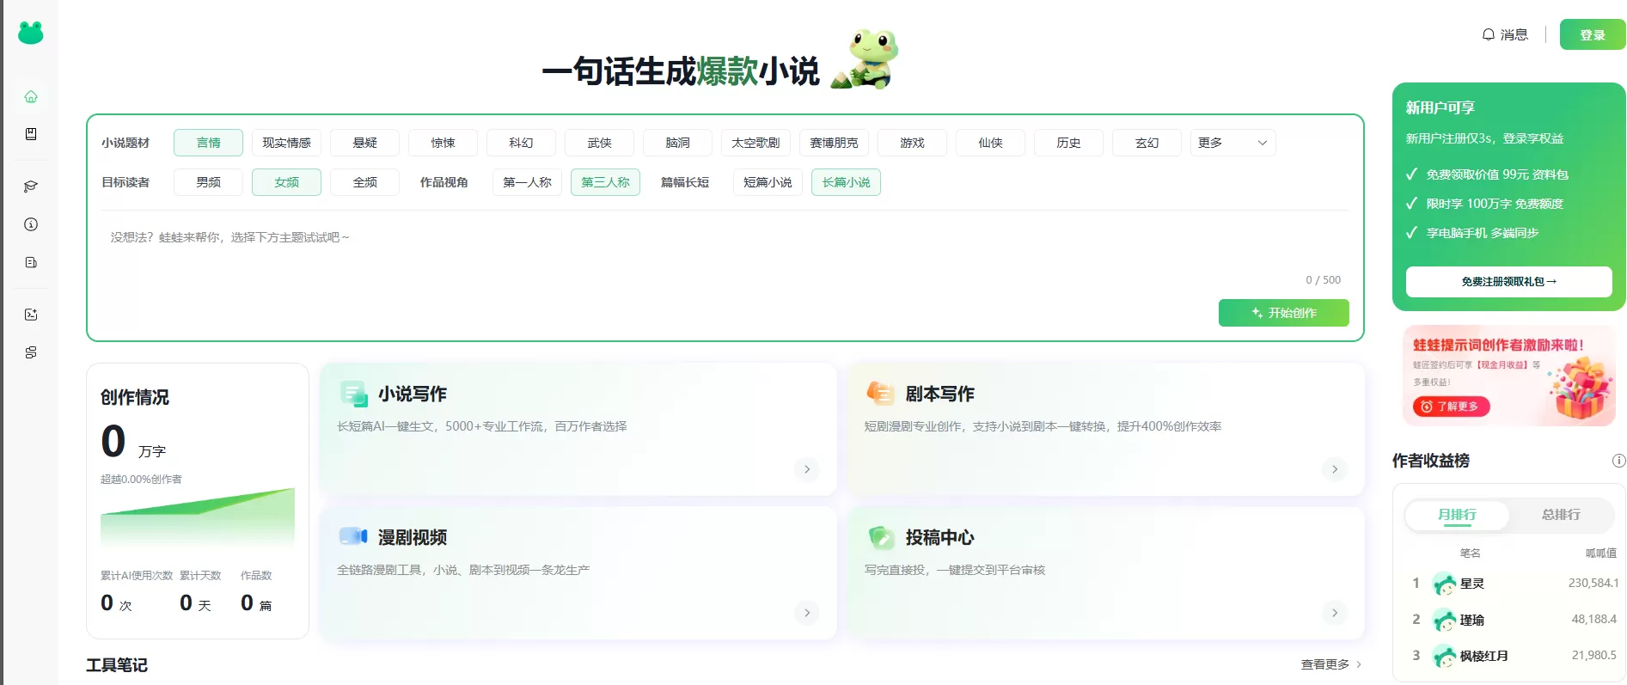Click the green frog logo
Image resolution: width=1627 pixels, height=685 pixels.
coord(31,33)
